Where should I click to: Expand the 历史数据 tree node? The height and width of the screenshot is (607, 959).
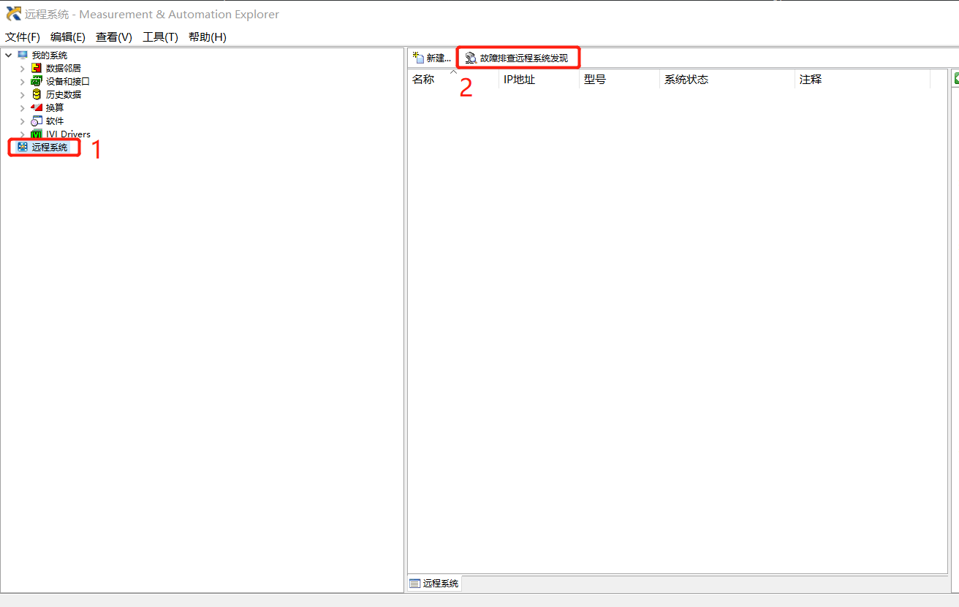click(22, 95)
